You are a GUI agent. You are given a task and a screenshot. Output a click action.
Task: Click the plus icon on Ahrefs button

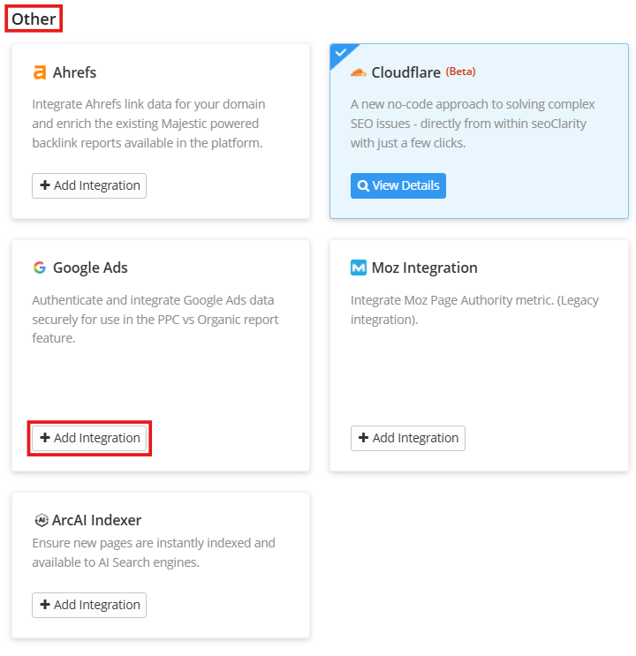pyautogui.click(x=45, y=186)
